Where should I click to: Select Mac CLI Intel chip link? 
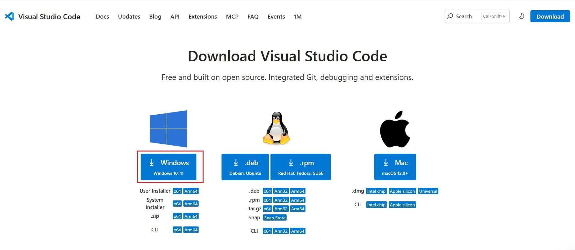[x=376, y=205]
